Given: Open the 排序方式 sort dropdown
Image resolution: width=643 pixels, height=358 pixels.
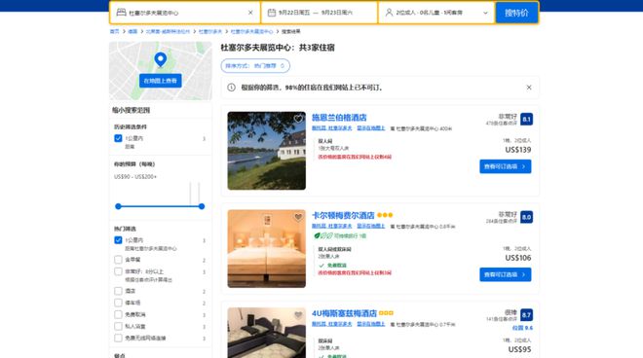Looking at the screenshot, I should coord(255,65).
